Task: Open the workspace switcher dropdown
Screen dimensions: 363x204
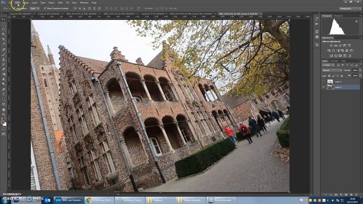Action: pos(351,8)
